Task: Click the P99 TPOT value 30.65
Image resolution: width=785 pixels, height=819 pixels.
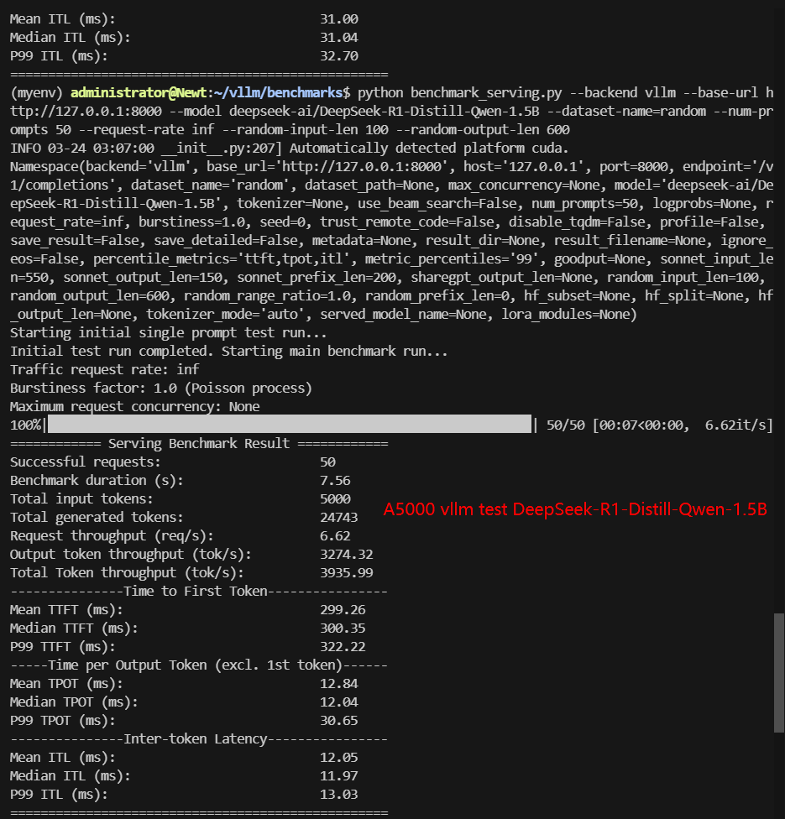Action: pos(338,720)
